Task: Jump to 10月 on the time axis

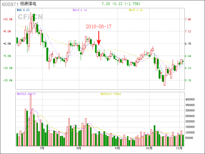Action: (x=150, y=148)
